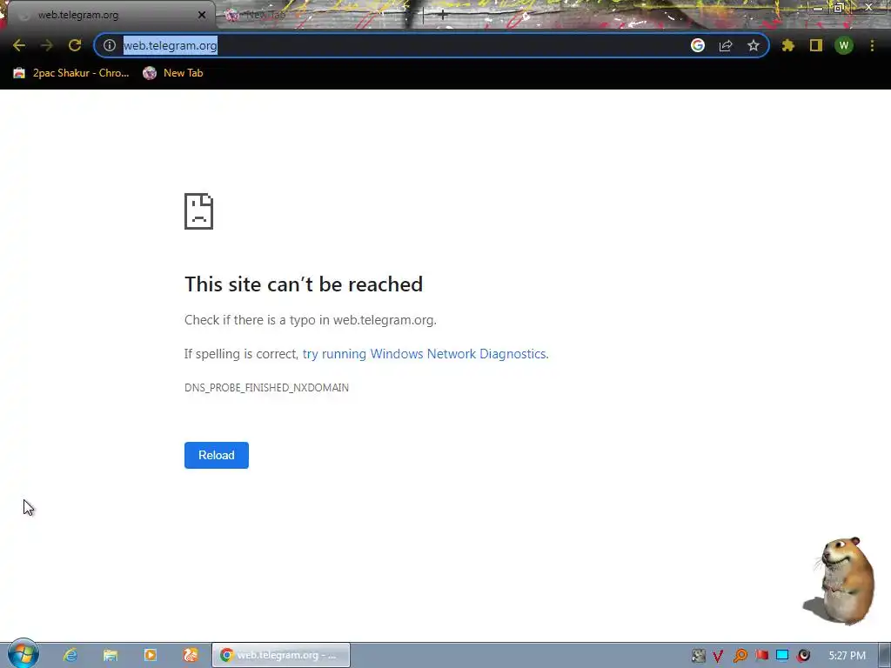Open the orange app icon on taskbar
Viewport: 891px width, 668px height.
191,655
